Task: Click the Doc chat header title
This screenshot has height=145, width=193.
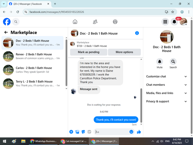Action: point(99,33)
